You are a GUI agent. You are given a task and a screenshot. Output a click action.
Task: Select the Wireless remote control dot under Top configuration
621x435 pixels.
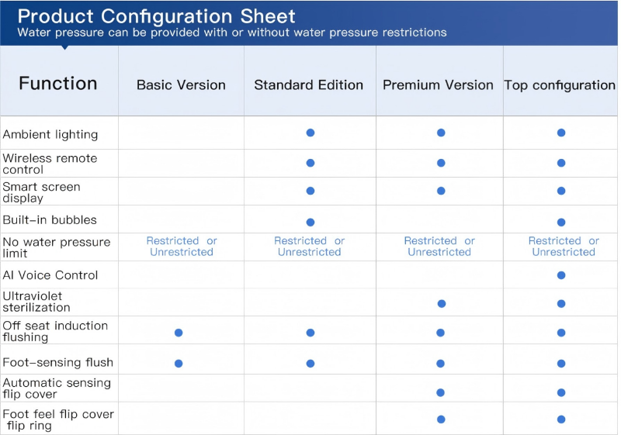coord(561,163)
